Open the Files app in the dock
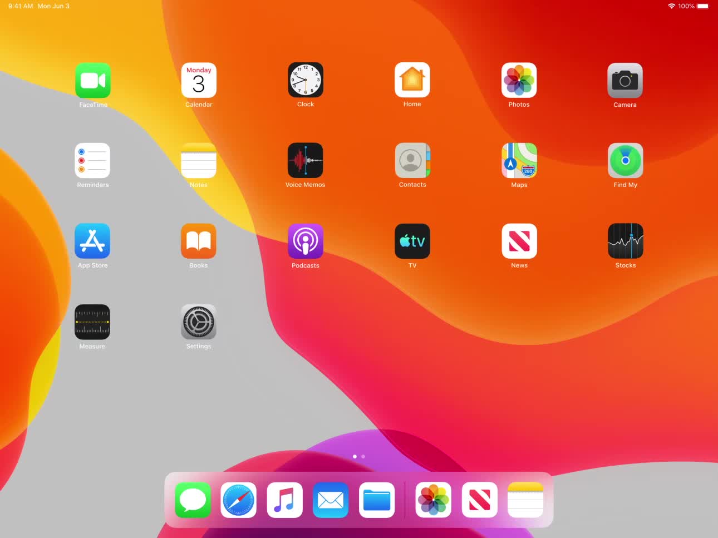718x538 pixels. [377, 500]
